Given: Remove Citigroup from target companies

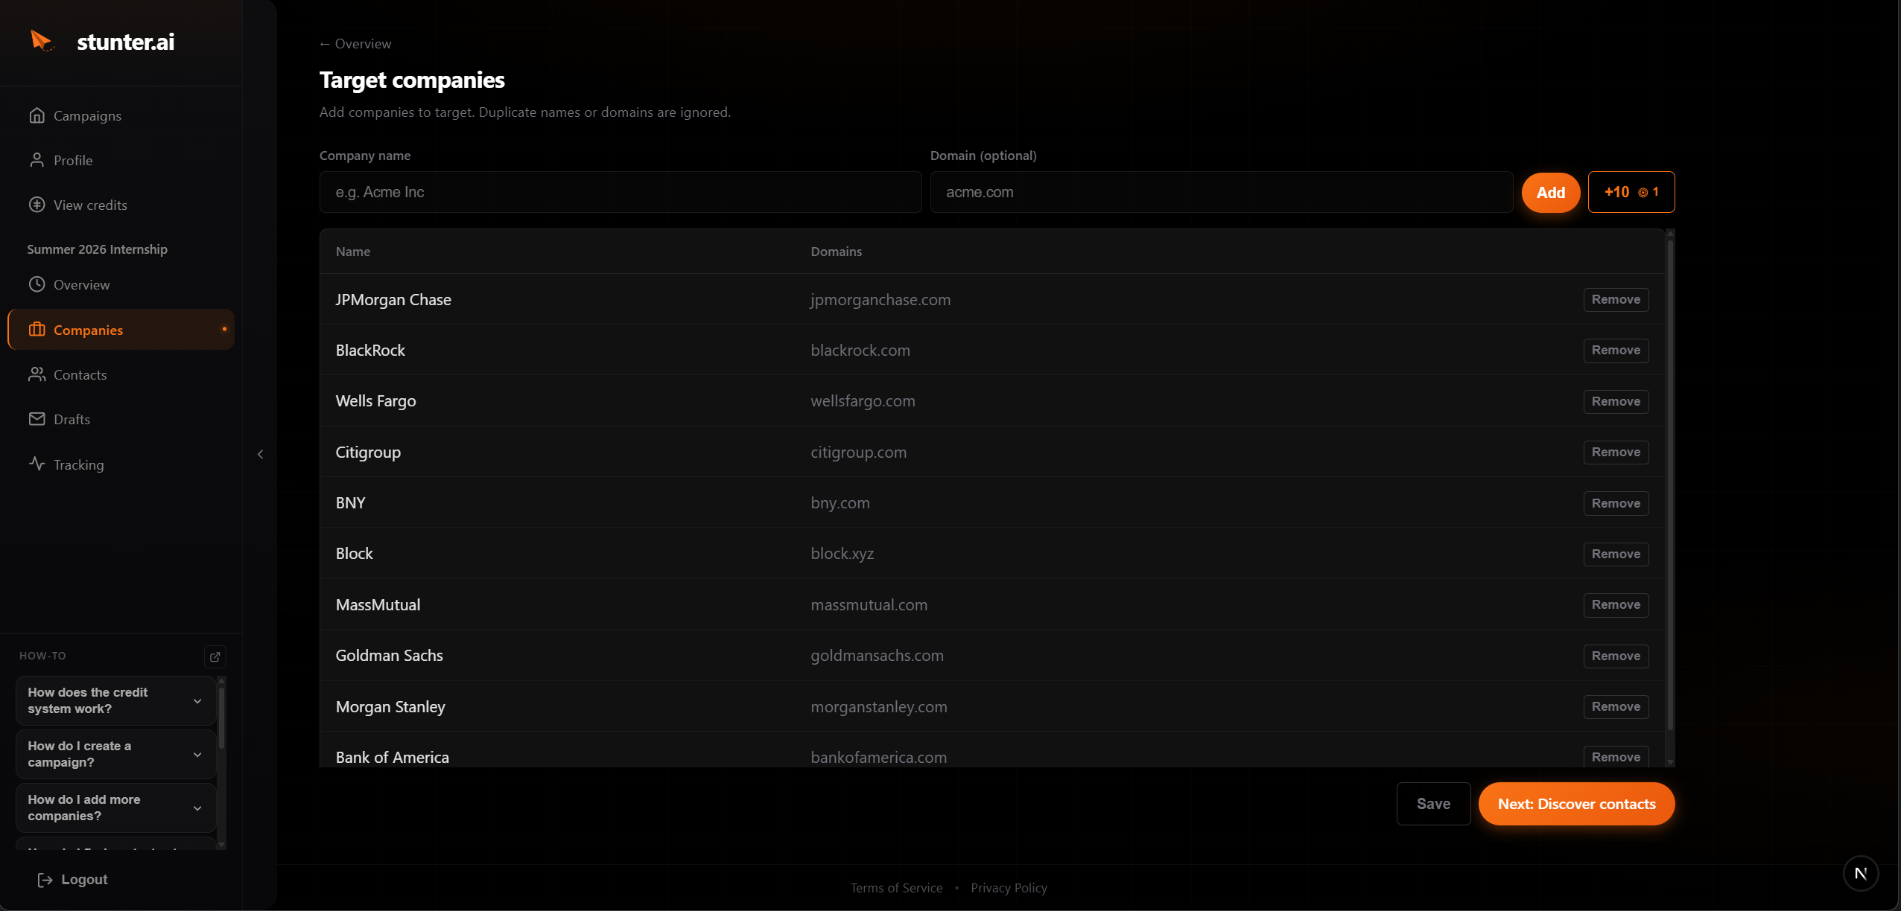Looking at the screenshot, I should click(1616, 453).
